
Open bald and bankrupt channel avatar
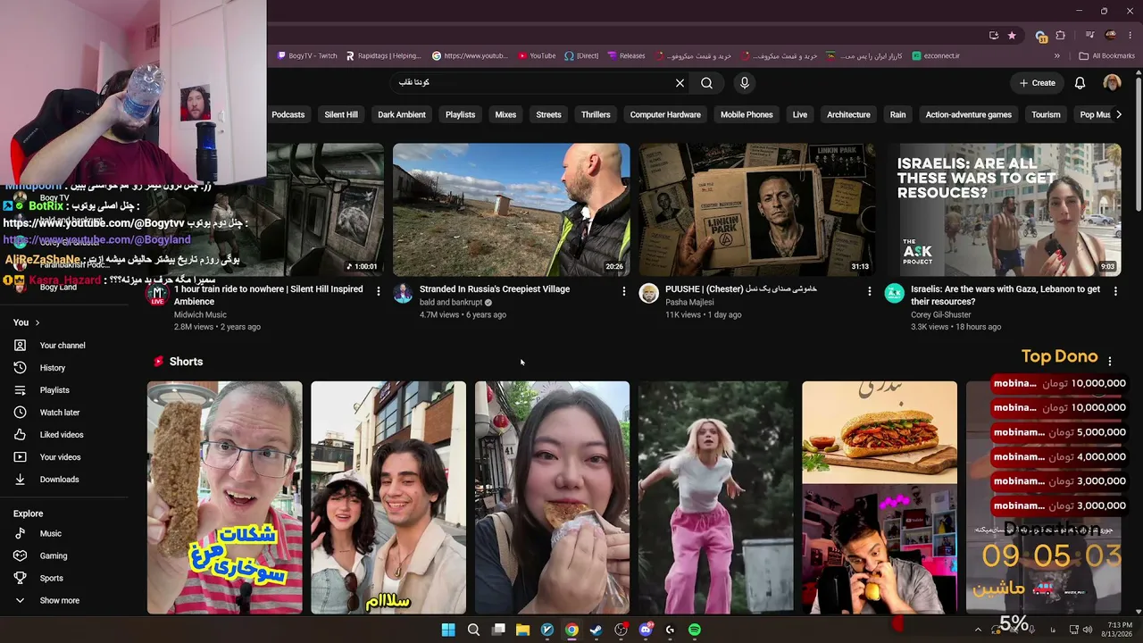click(403, 294)
